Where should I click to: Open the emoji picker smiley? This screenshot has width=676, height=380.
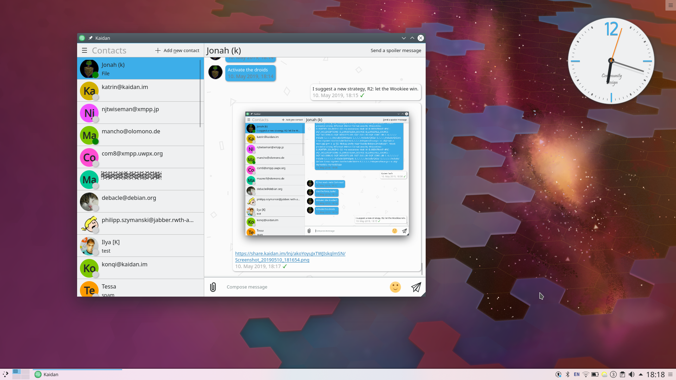[395, 287]
